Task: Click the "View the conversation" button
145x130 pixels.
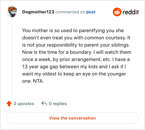Action: coord(72,118)
